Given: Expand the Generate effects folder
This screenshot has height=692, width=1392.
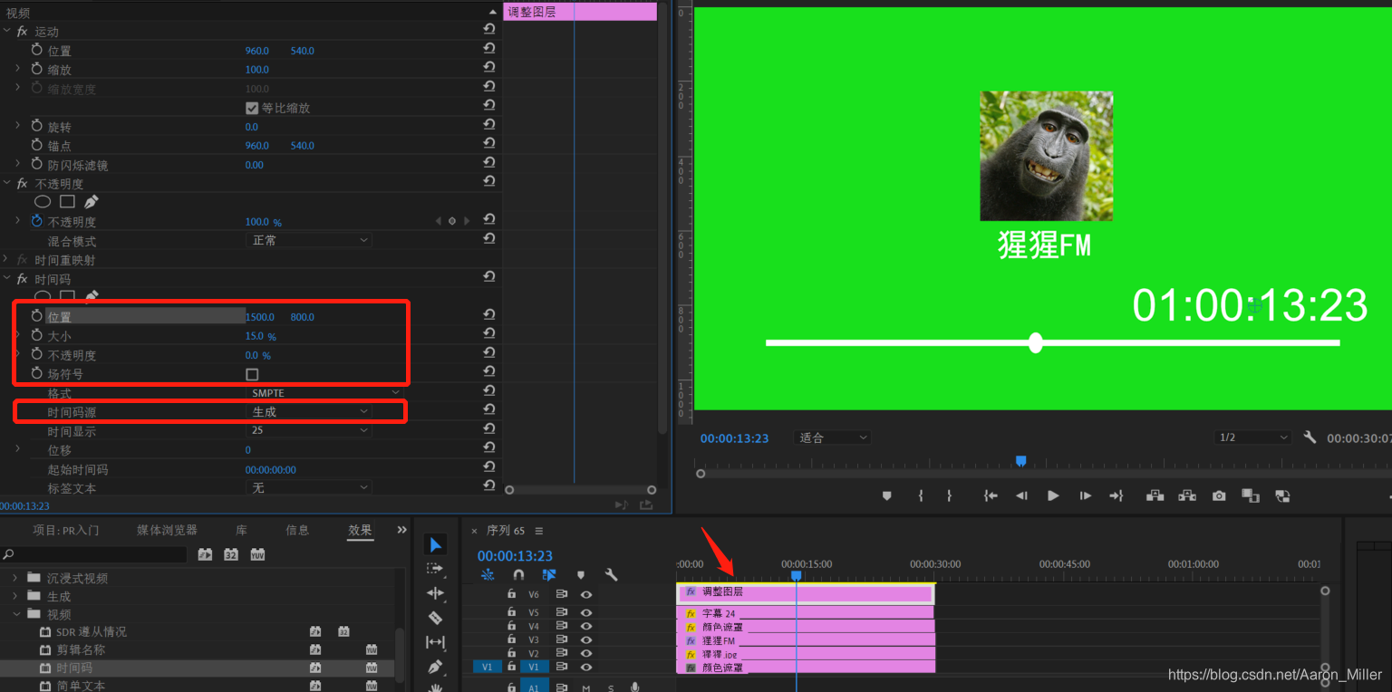Looking at the screenshot, I should tap(15, 596).
